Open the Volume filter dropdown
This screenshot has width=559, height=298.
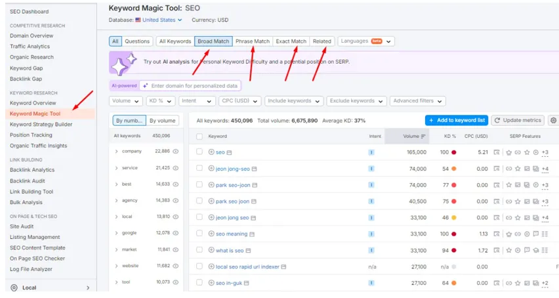125,101
